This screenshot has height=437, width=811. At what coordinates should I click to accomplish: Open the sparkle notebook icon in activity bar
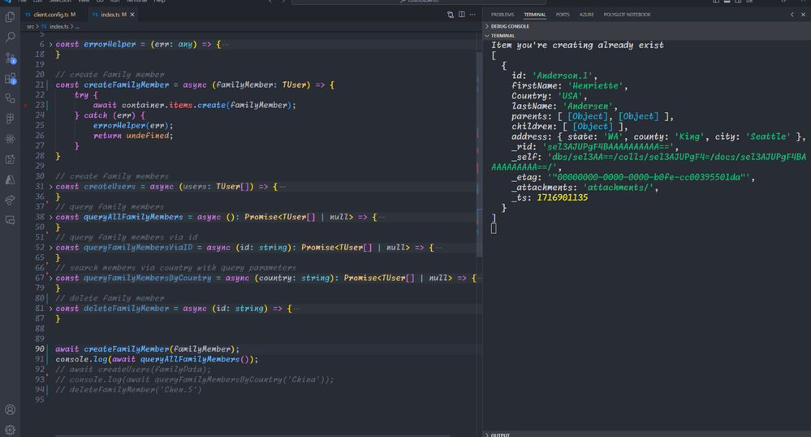tap(10, 159)
